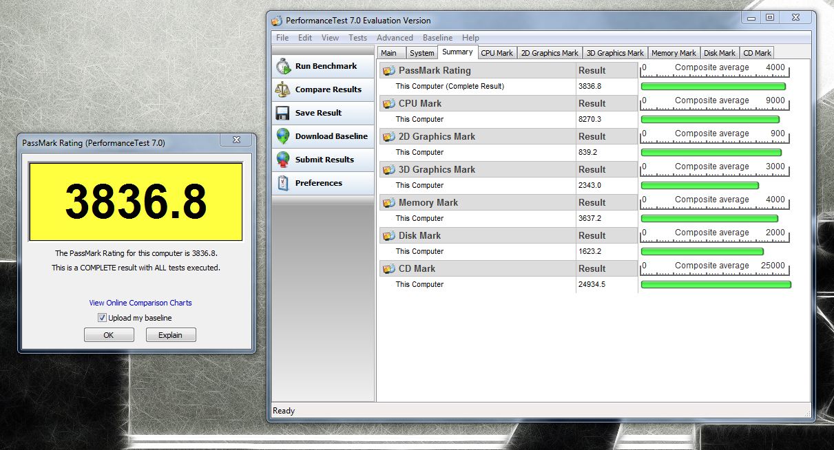Open the 2D Graphics Mark tab

[x=550, y=53]
